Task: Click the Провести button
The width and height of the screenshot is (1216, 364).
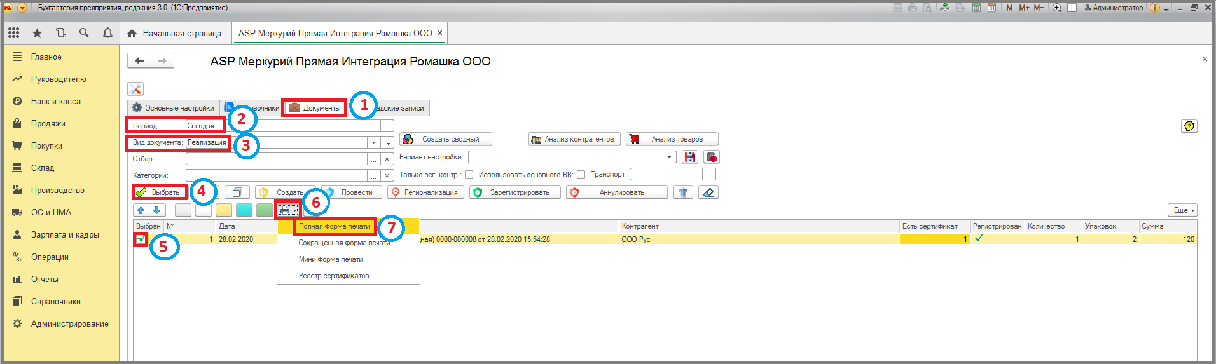Action: pos(352,192)
